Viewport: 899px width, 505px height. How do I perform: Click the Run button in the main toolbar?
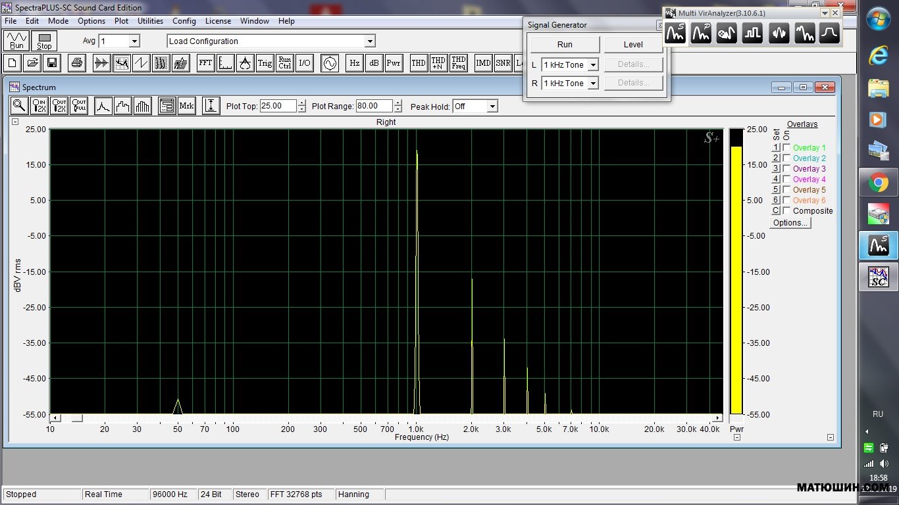coord(17,41)
